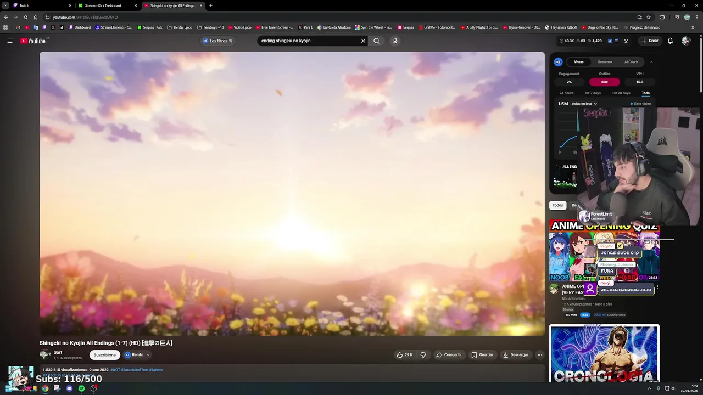The image size is (703, 395).
Task: Open the bookmarks apps grid icon
Action: tap(5, 27)
